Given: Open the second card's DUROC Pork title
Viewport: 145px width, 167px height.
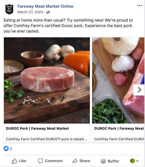Looking at the screenshot, I should (119, 128).
